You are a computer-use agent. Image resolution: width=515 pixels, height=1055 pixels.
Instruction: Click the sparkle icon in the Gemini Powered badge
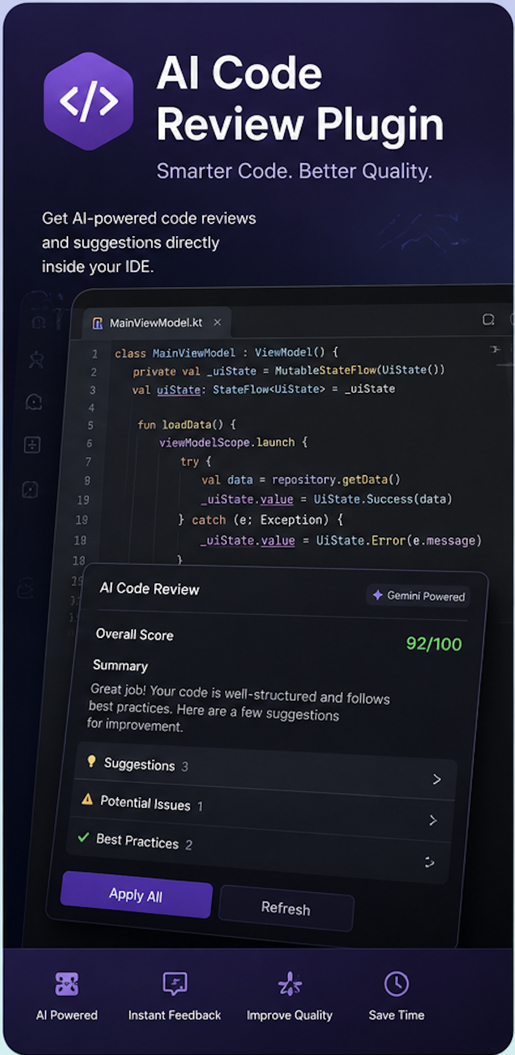point(378,595)
